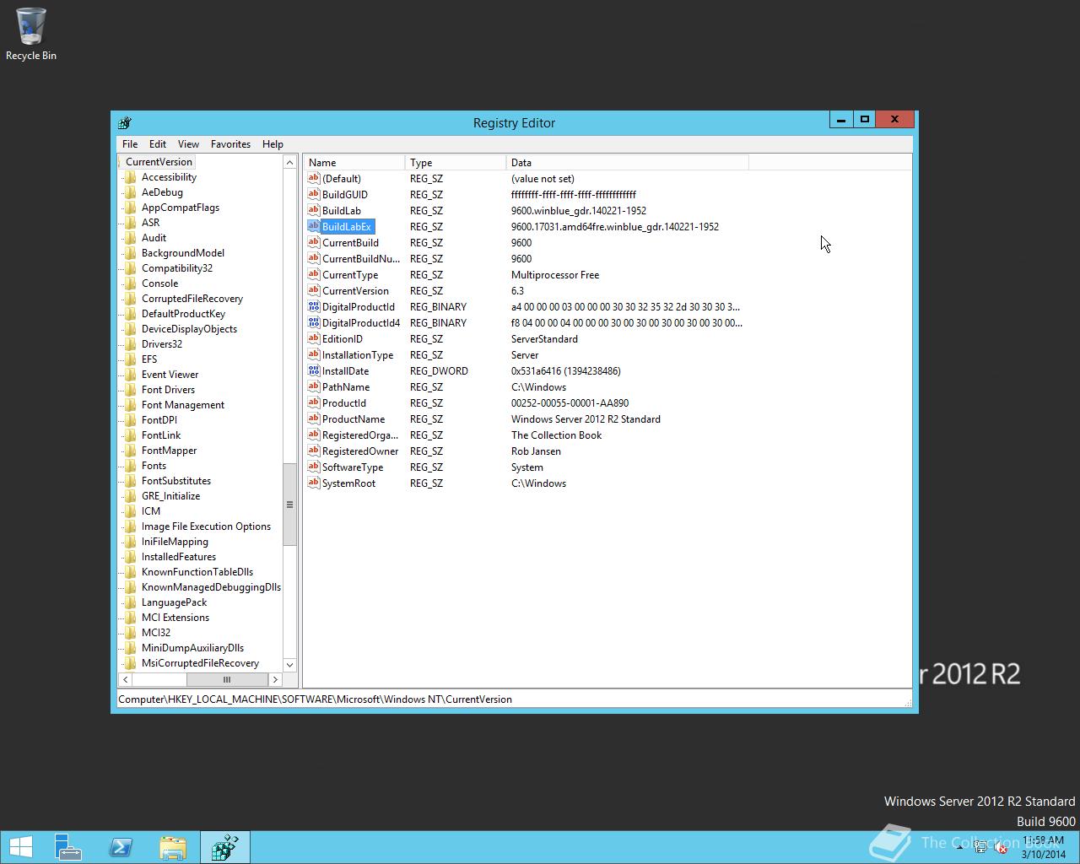Screen dimensions: 1080x864
Task: Select the MsiCorruptedFileRecovery key
Action: point(200,663)
